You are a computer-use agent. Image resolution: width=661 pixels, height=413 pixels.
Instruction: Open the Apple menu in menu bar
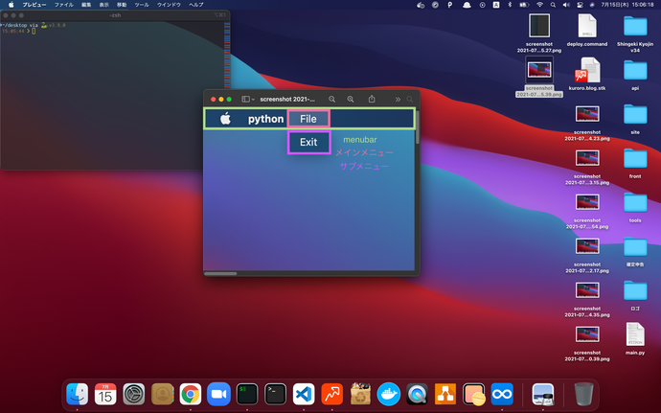(11, 5)
